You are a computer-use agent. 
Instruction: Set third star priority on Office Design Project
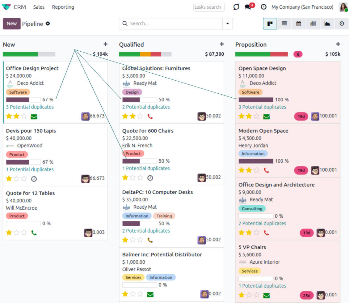click(24, 116)
